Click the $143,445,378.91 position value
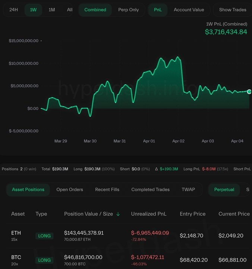The width and height of the screenshot is (252, 269). 84,233
